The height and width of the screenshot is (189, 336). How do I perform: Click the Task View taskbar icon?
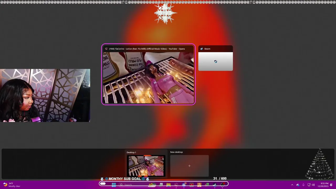161,185
